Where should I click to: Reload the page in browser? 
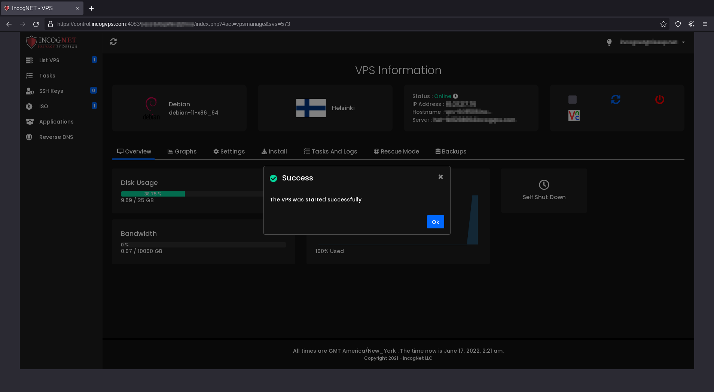point(36,24)
